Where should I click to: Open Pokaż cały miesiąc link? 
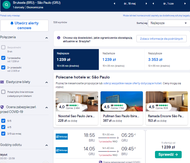[10, 16]
